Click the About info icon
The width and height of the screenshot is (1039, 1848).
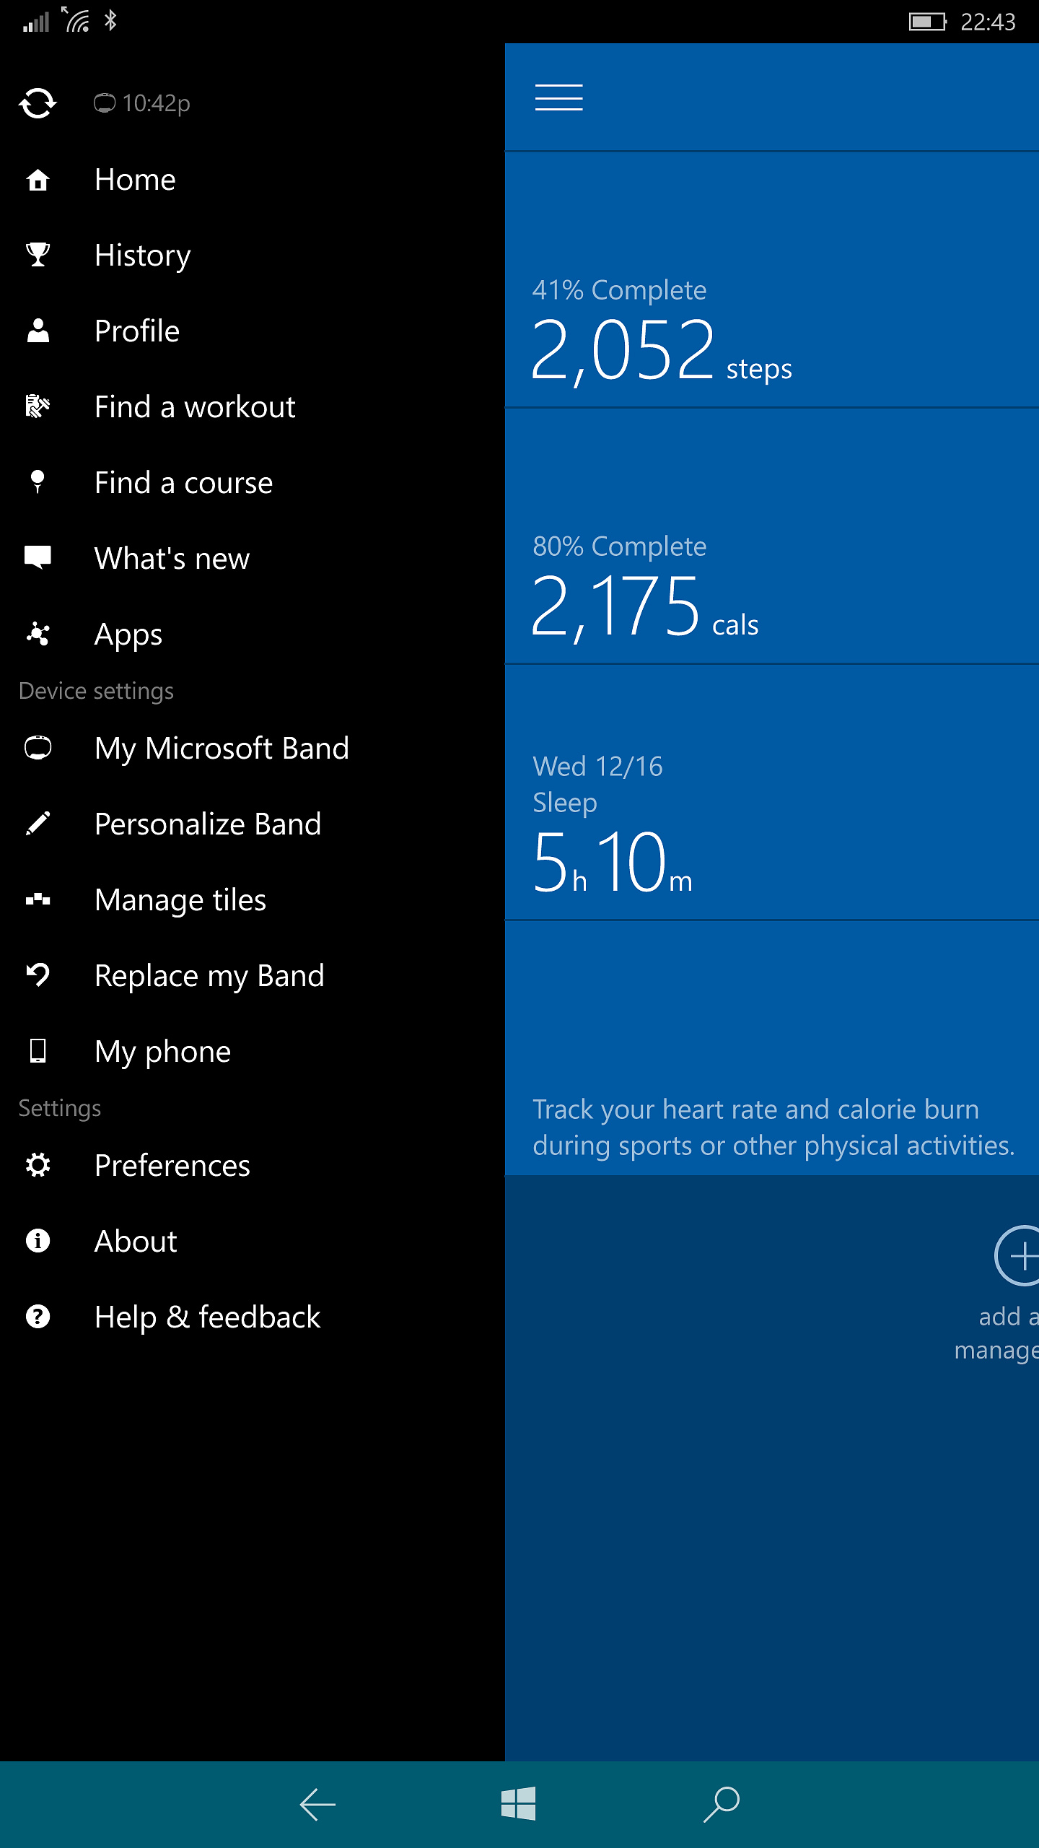tap(38, 1241)
